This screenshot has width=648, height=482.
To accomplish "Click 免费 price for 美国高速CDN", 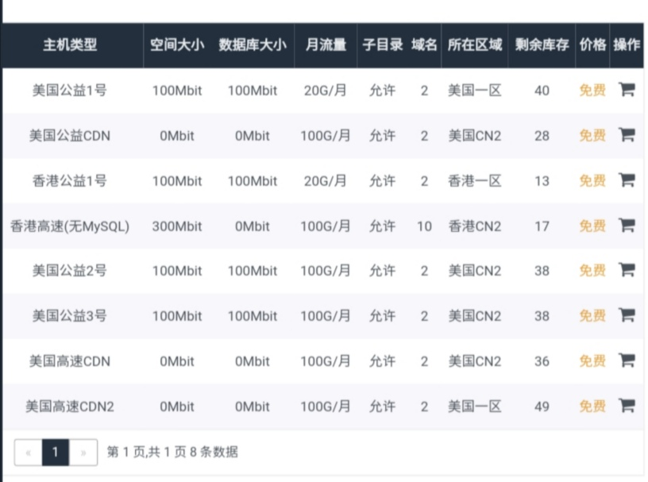I will click(x=592, y=361).
